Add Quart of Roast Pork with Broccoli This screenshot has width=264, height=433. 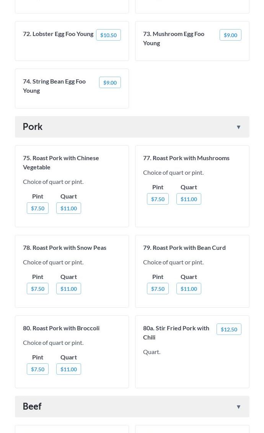point(68,369)
